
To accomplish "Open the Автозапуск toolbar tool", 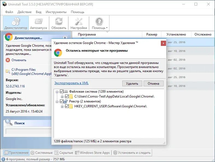I will [x=39, y=23].
